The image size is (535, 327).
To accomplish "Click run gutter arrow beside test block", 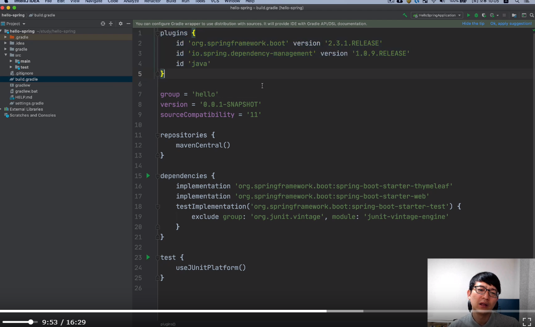I will click(x=148, y=257).
